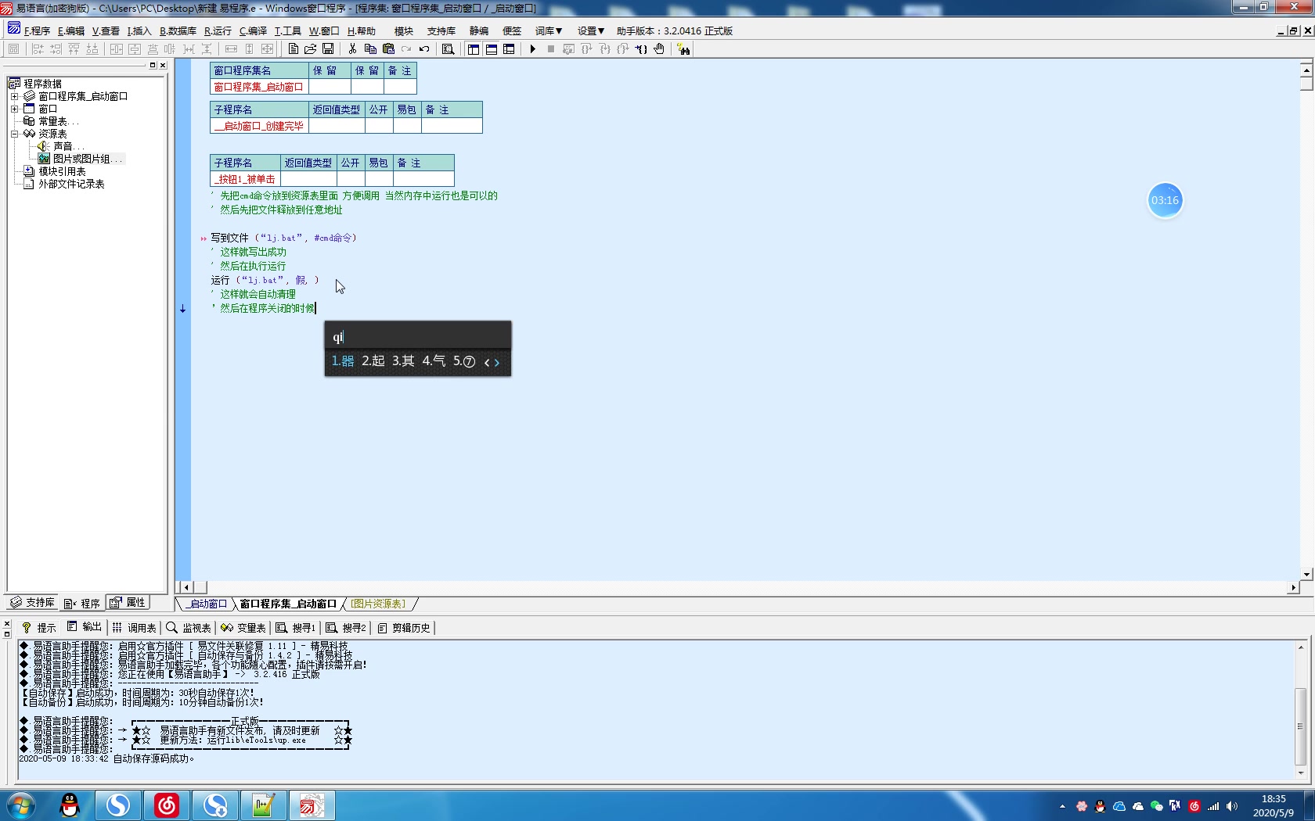This screenshot has width=1315, height=821.
Task: Click the binoculars toolbar icon
Action: [684, 48]
